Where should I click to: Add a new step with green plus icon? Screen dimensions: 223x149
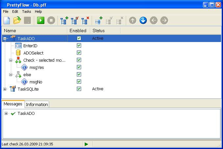(99, 20)
